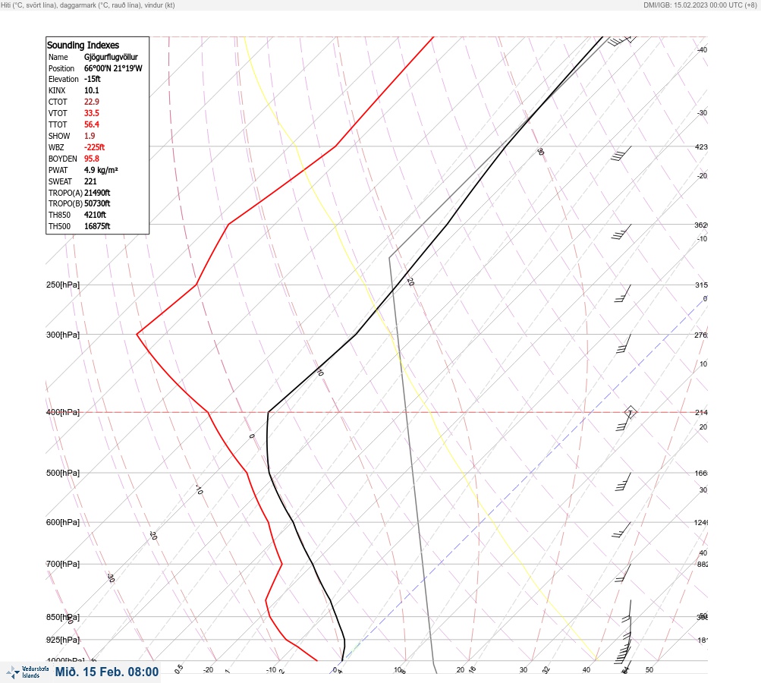
Task: Click the 300[hPa] pressure label
Action: (x=63, y=335)
